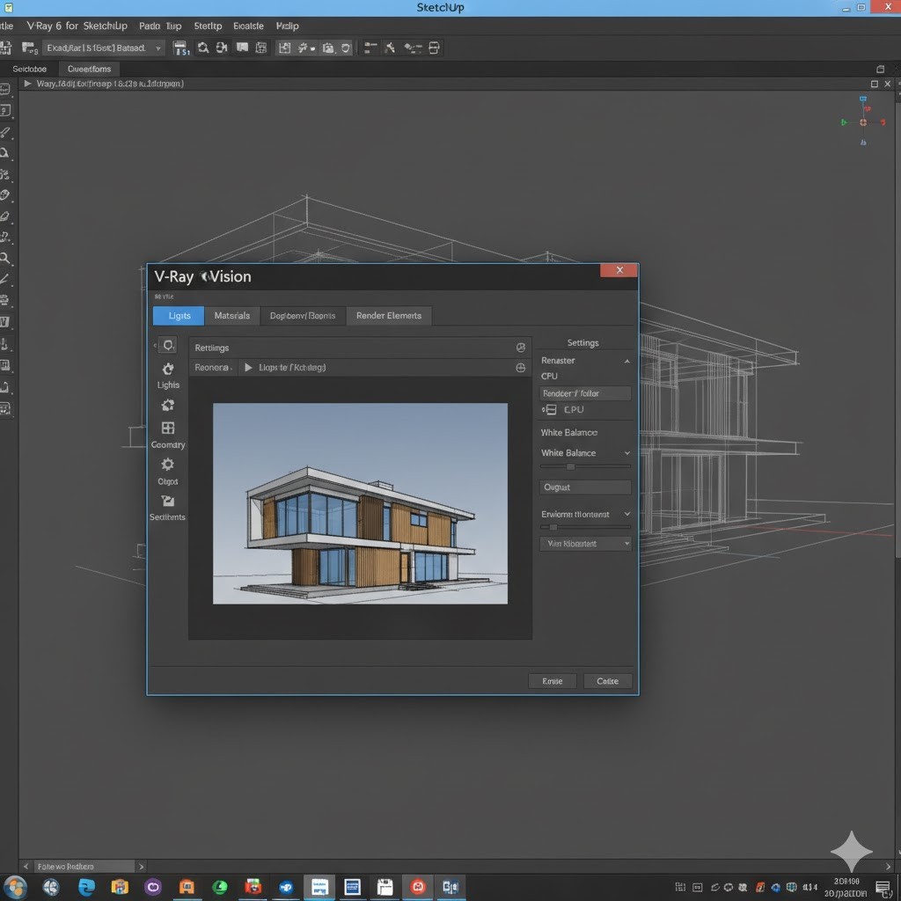Click the Lights gear icon in dialog sidebar
The width and height of the screenshot is (901, 901).
coord(168,369)
